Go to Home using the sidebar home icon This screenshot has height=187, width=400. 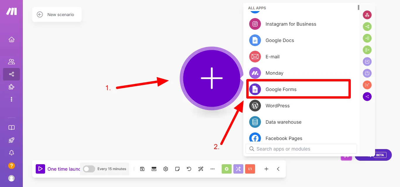click(11, 39)
